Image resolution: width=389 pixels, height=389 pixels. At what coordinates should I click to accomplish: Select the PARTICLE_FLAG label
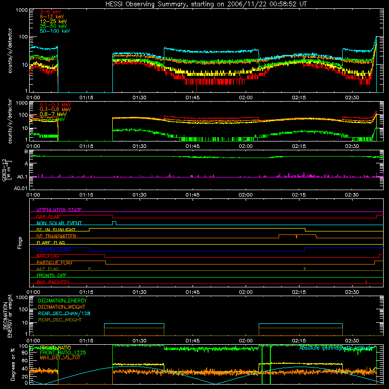(54, 263)
